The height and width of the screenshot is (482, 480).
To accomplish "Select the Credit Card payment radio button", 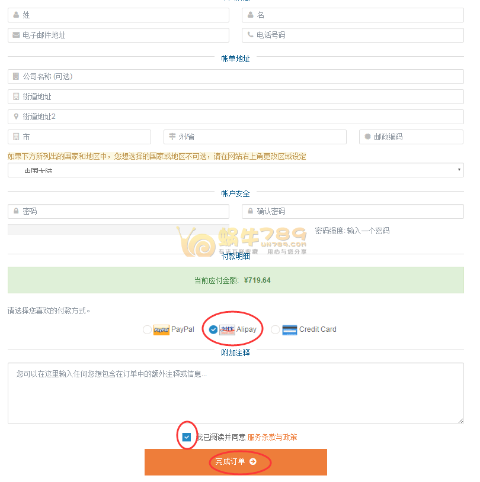I will pyautogui.click(x=275, y=329).
